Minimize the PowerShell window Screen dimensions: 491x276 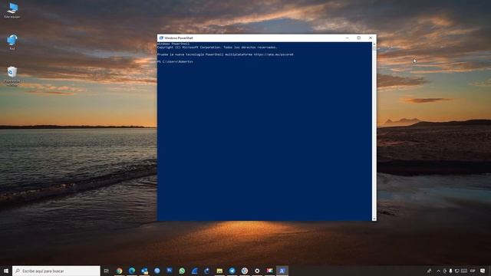(348, 38)
